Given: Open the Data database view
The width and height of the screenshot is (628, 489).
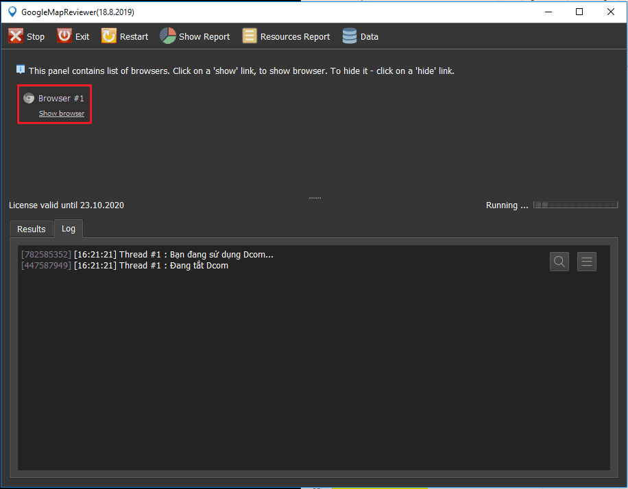Looking at the screenshot, I should (350, 36).
